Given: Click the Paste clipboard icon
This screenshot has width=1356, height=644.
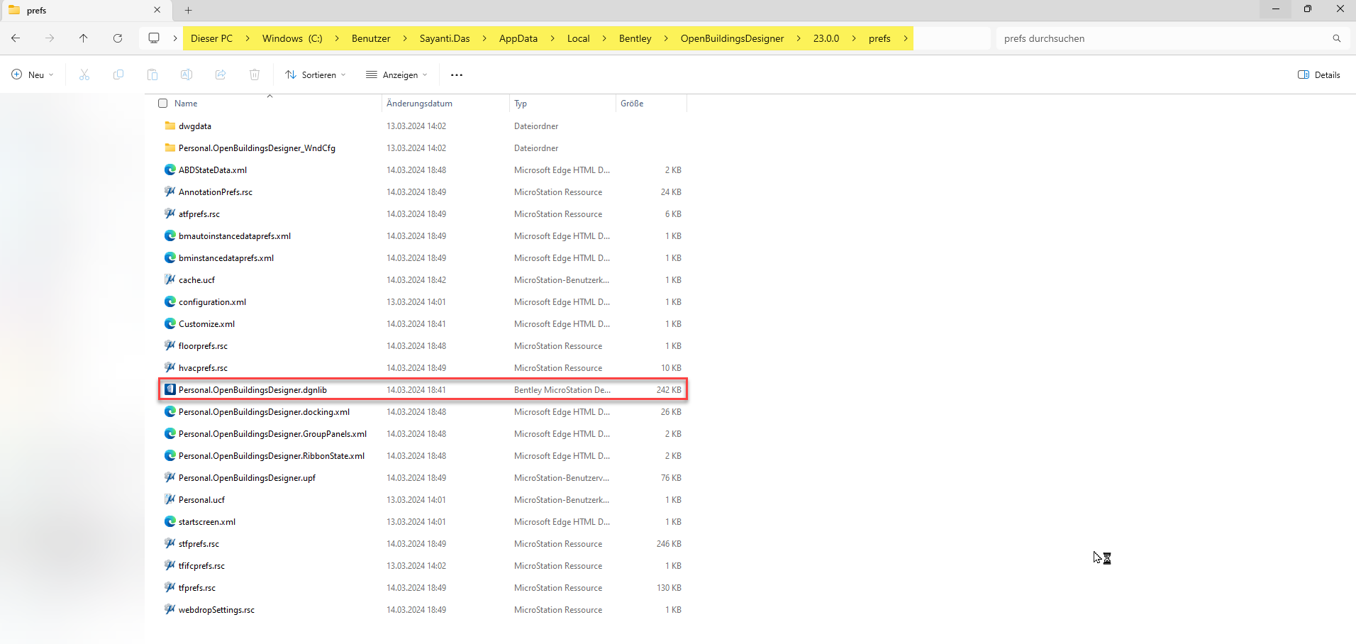Looking at the screenshot, I should (x=152, y=74).
